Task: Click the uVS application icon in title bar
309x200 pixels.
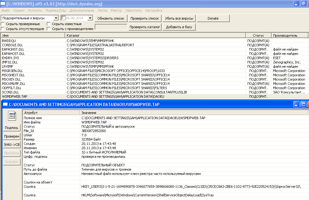Action: pyautogui.click(x=3, y=4)
